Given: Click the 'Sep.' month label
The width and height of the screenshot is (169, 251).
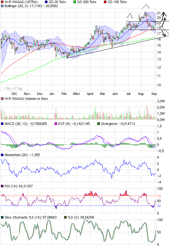Looking at the screenshot, I should click(x=154, y=94).
